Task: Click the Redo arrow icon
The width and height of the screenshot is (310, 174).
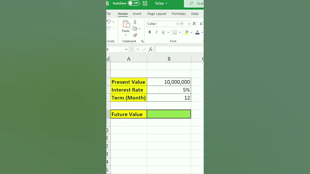Action: [109, 28]
